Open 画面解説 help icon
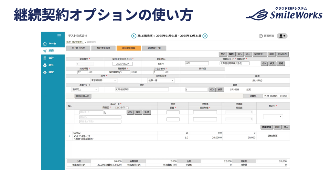This screenshot has height=186, width=331. [261, 36]
